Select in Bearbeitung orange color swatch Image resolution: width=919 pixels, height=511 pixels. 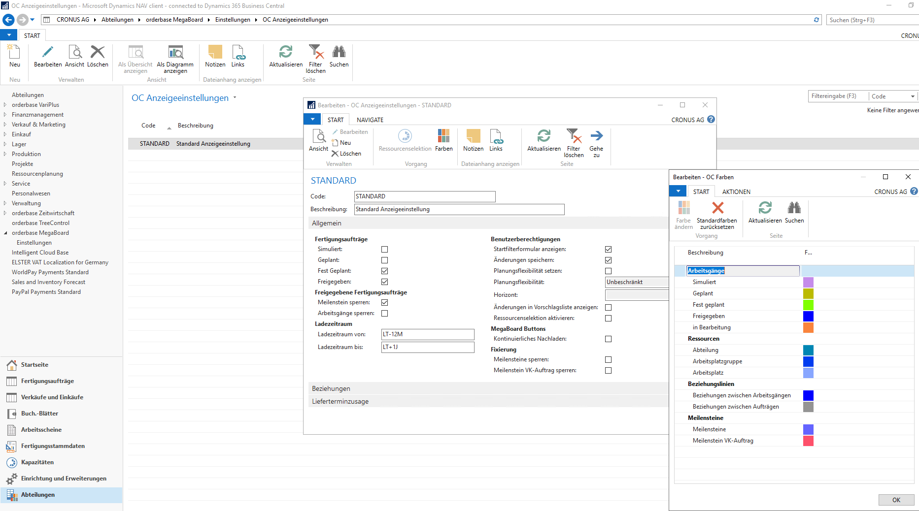(808, 327)
